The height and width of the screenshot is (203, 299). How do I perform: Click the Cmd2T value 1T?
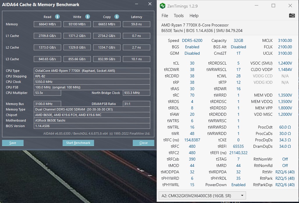pyautogui.click(x=238, y=53)
